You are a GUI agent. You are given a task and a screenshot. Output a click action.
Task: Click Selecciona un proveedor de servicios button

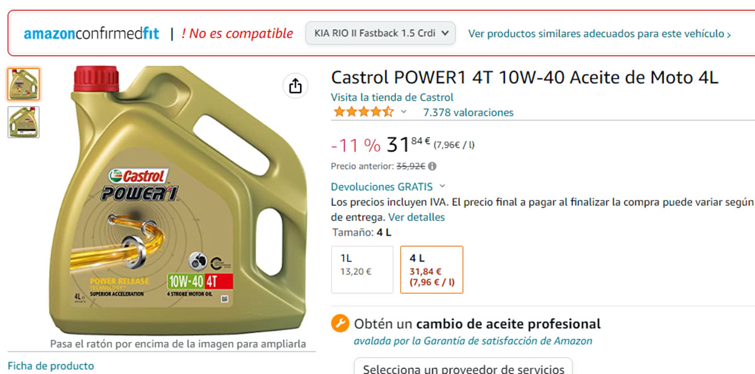[x=463, y=368]
